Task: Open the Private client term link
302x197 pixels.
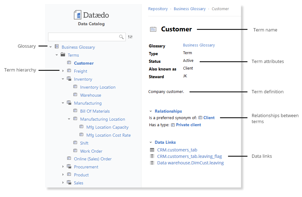Action: [x=188, y=125]
